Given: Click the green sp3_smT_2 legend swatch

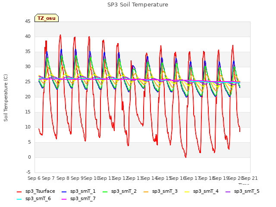Looking at the screenshot, I should click(x=105, y=191).
